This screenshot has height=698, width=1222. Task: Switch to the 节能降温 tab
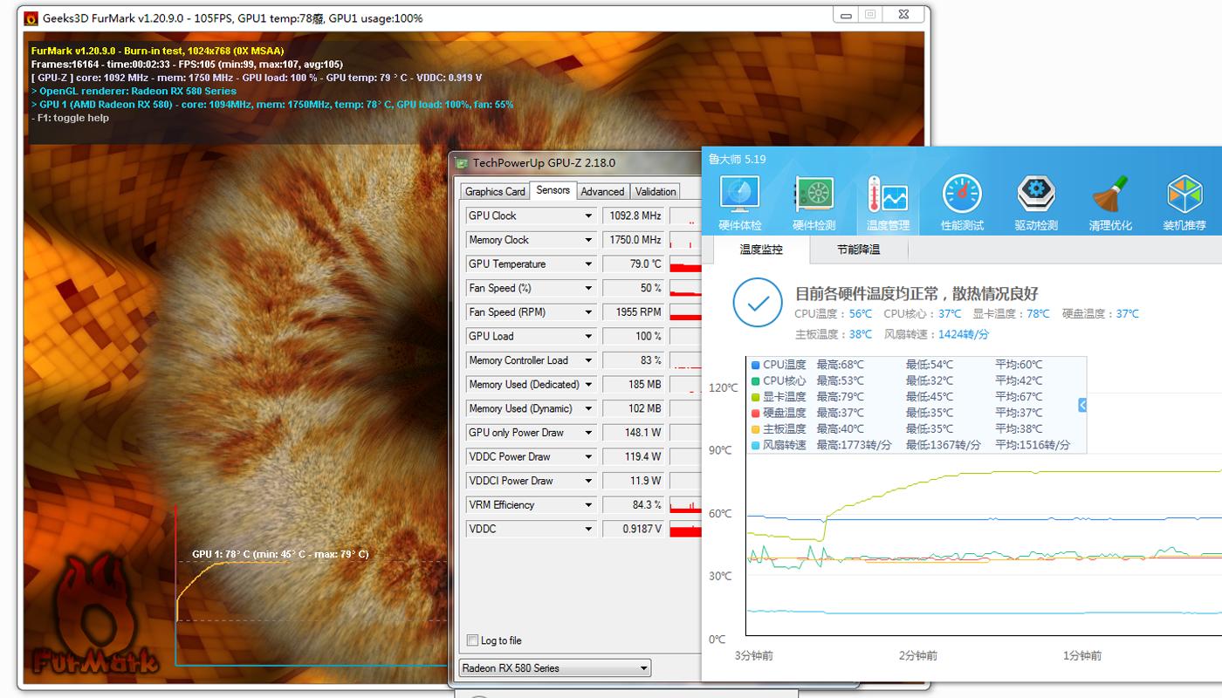pos(858,250)
